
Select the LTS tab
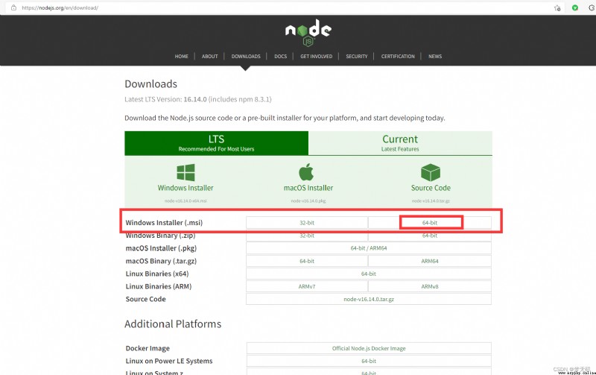coord(216,143)
